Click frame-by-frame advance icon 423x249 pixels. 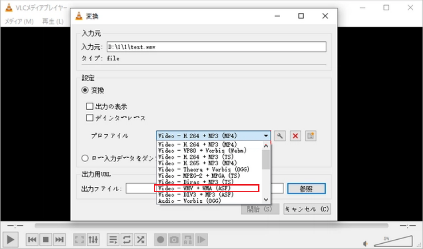(x=201, y=239)
